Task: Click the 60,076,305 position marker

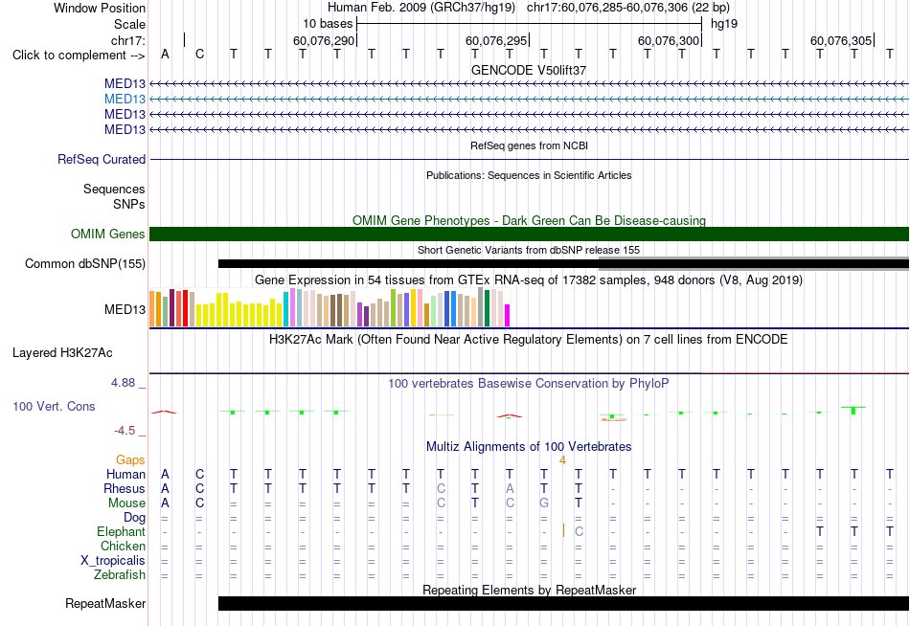Action: pos(841,40)
